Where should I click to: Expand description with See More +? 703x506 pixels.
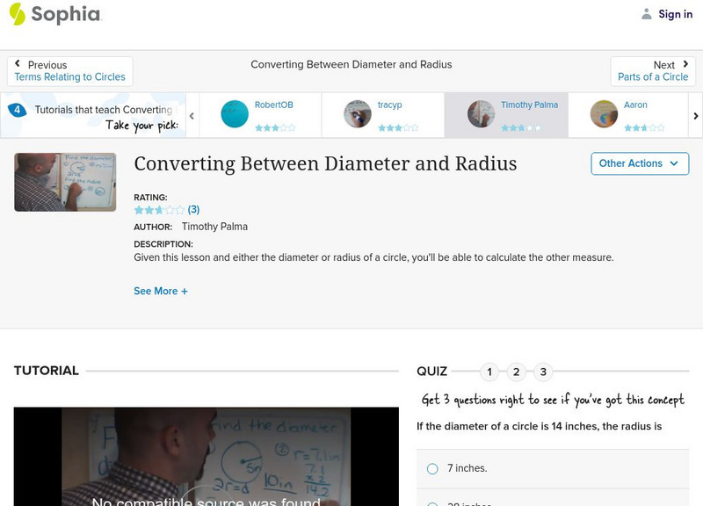click(x=161, y=291)
